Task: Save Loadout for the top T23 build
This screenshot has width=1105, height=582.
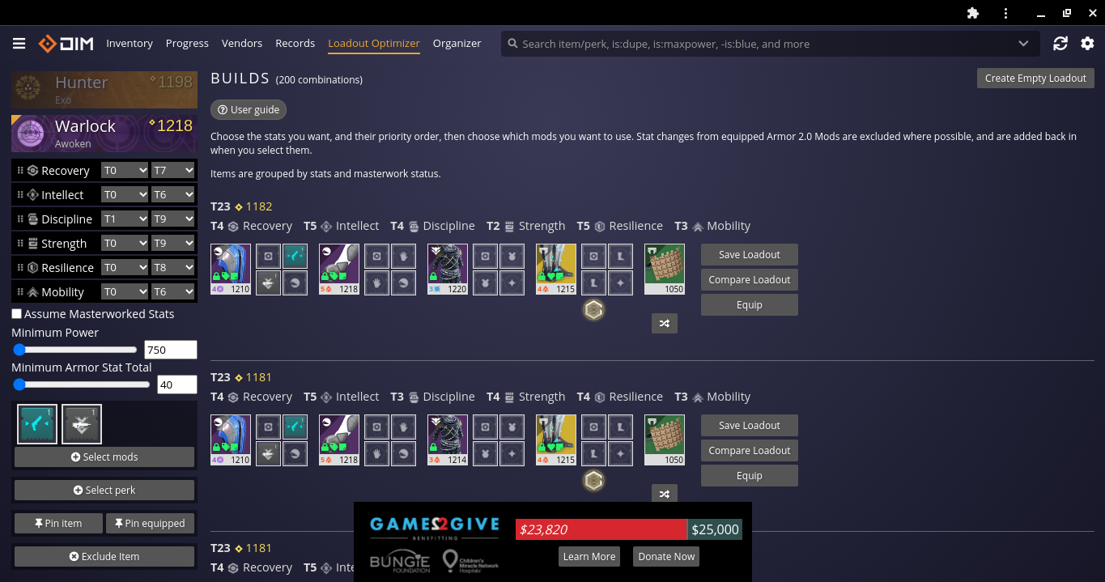Action: click(x=749, y=254)
